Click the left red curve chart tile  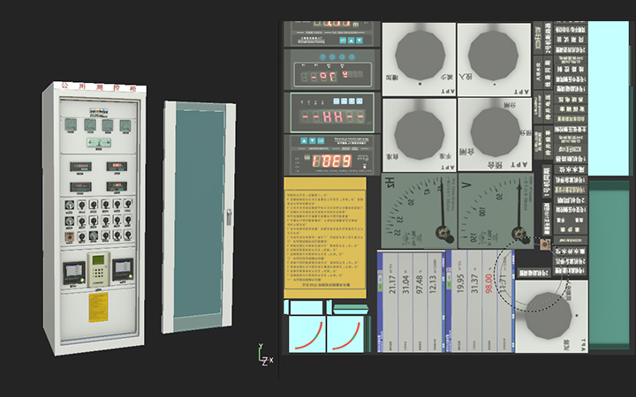tap(305, 334)
